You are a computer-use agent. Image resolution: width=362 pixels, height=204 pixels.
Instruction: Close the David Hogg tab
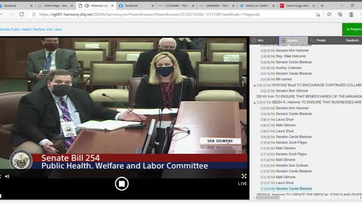click(x=313, y=6)
